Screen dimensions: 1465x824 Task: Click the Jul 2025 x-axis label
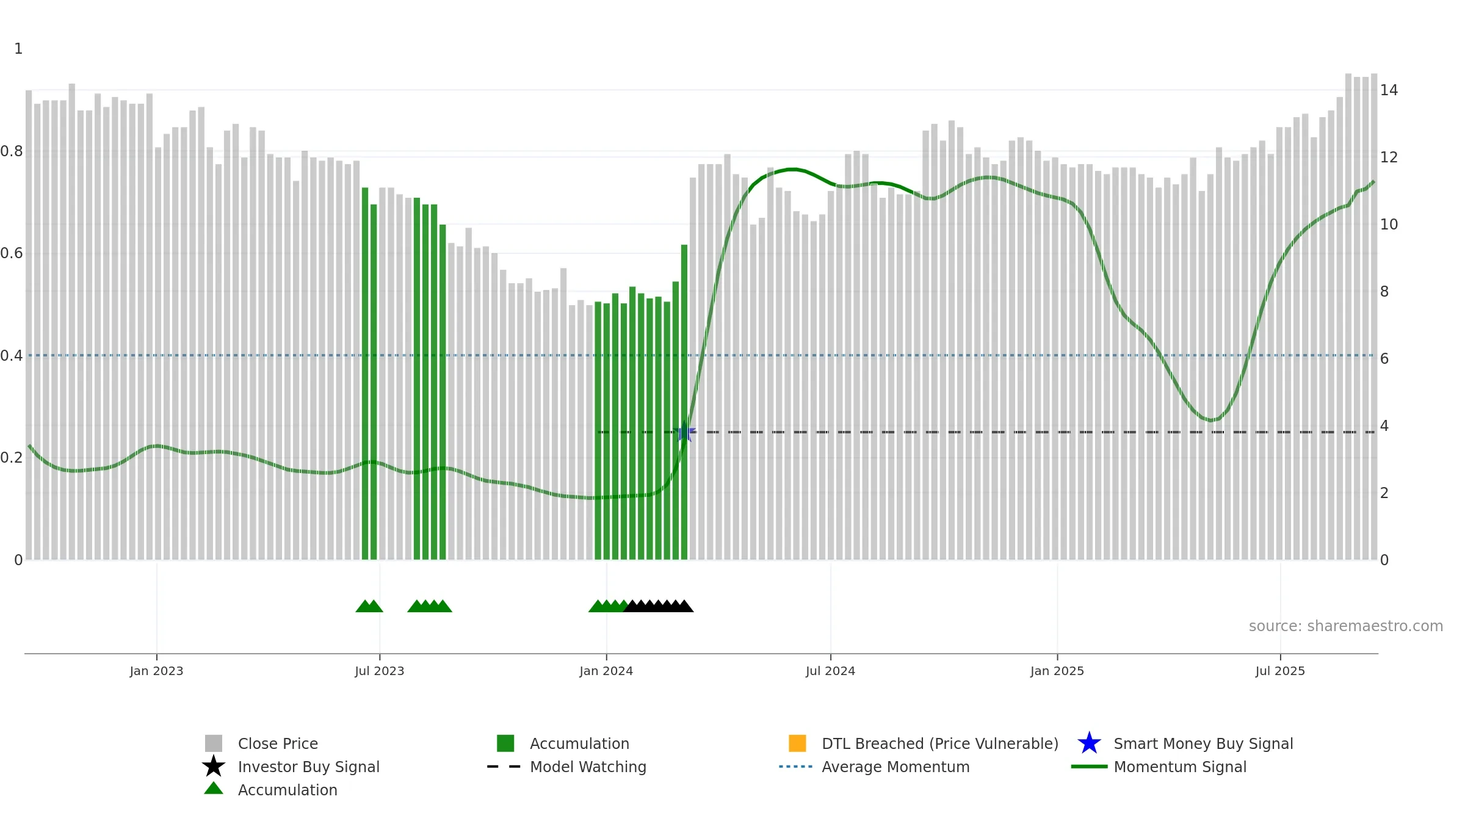pyautogui.click(x=1280, y=671)
